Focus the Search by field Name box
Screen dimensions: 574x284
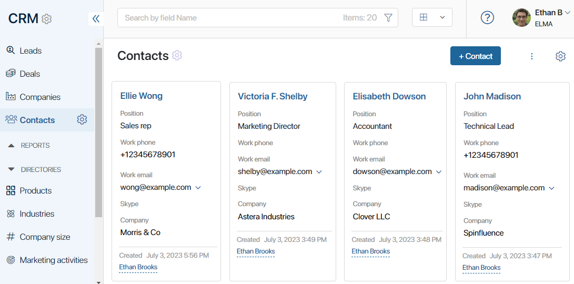click(x=230, y=17)
